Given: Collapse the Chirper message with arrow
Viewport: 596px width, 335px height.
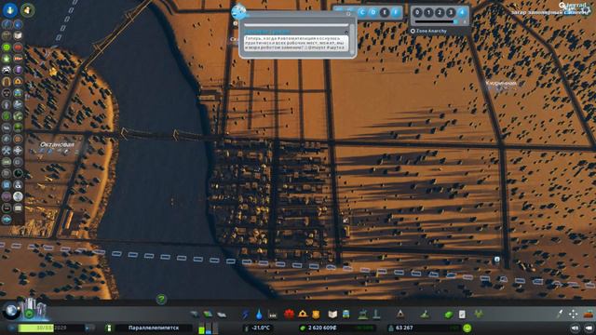Looking at the screenshot, I should (346, 32).
